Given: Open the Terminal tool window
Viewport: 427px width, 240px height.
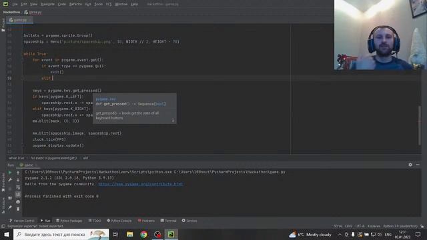Looking at the screenshot, I should (168, 221).
